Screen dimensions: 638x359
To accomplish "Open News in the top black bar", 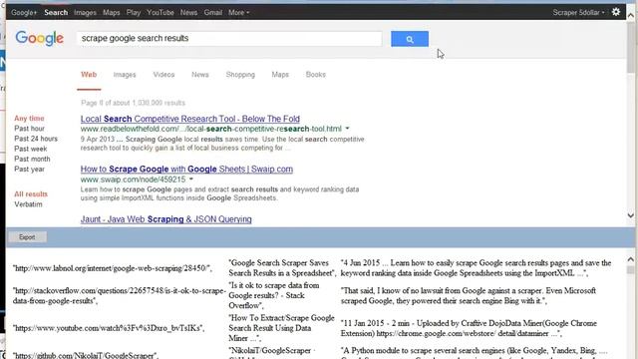I will (x=188, y=13).
